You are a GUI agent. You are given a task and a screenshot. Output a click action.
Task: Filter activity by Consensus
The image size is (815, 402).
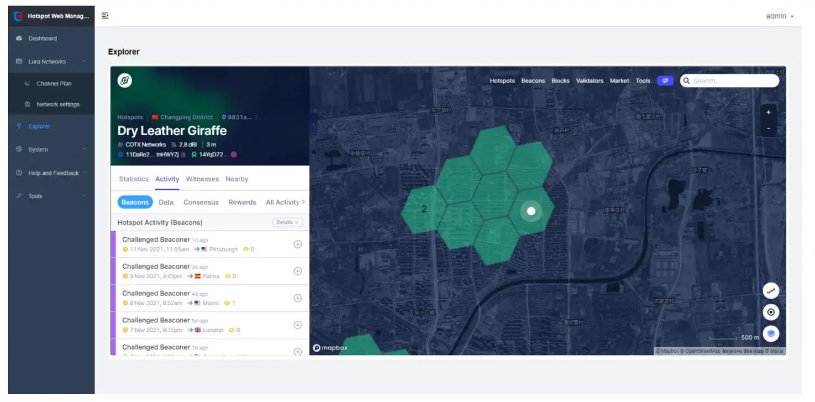(x=201, y=202)
